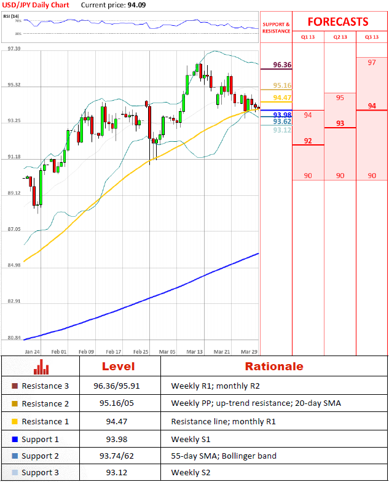The height and width of the screenshot is (482, 389).
Task: Click the Resistance 2 gold color swatch
Action: [x=15, y=403]
